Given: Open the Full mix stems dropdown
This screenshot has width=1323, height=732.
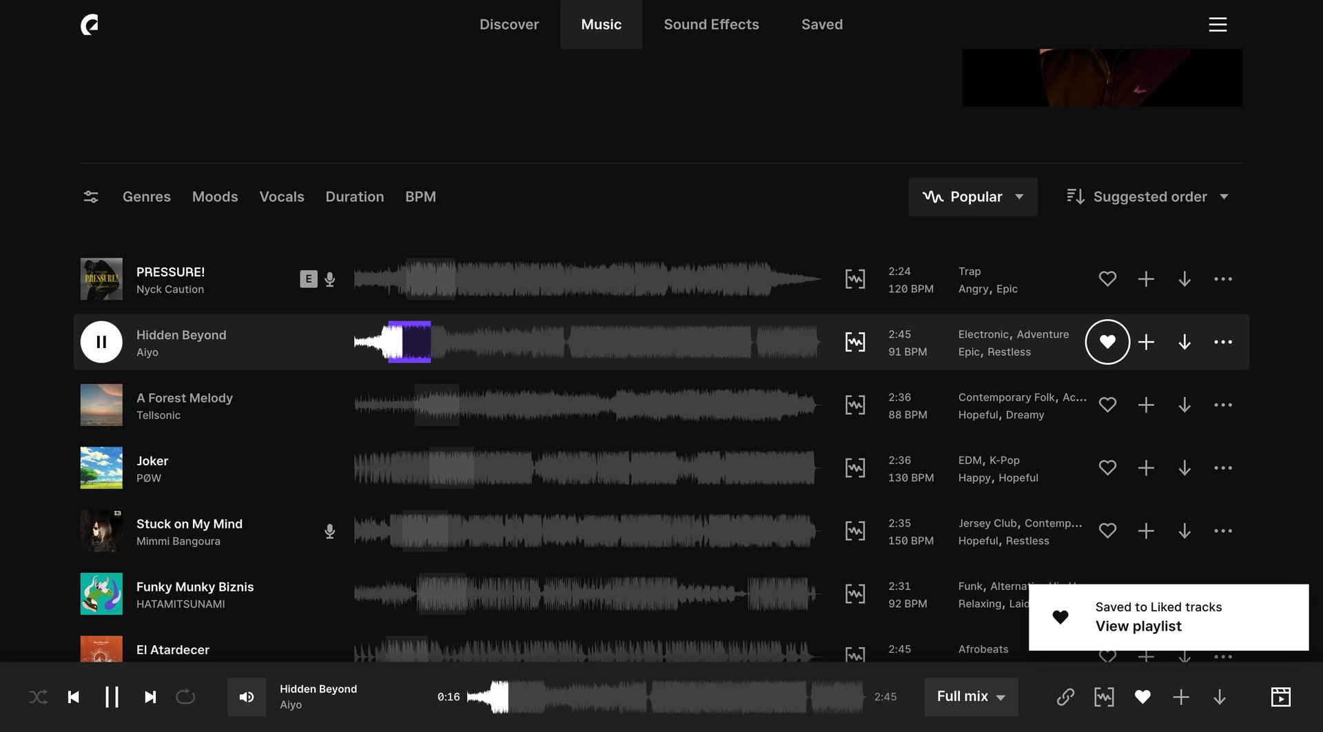Looking at the screenshot, I should coord(970,697).
